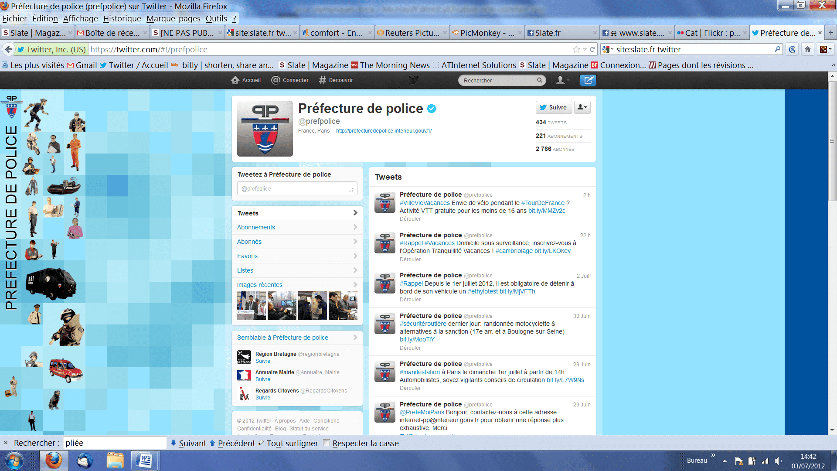
Task: Click the compose new tweet icon
Action: click(x=588, y=80)
